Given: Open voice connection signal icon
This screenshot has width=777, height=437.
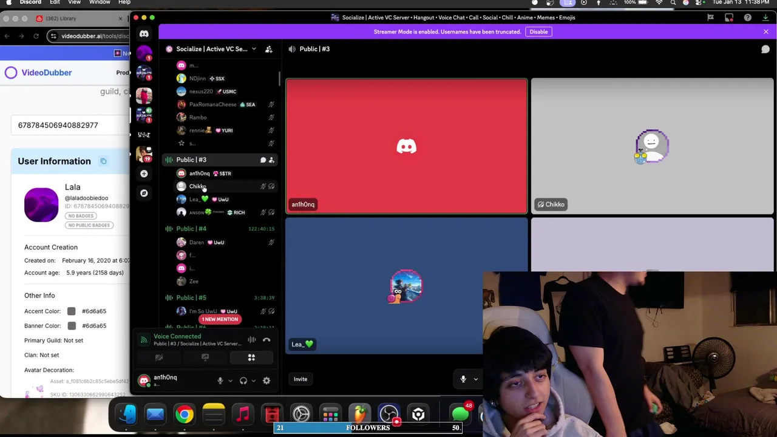Looking at the screenshot, I should click(144, 340).
